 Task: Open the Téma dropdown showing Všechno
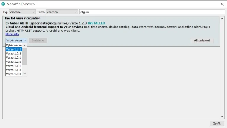(x=62, y=12)
